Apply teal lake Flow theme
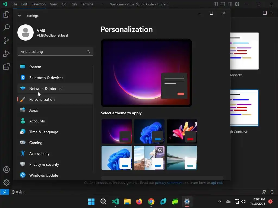The width and height of the screenshot is (278, 208). [182, 158]
